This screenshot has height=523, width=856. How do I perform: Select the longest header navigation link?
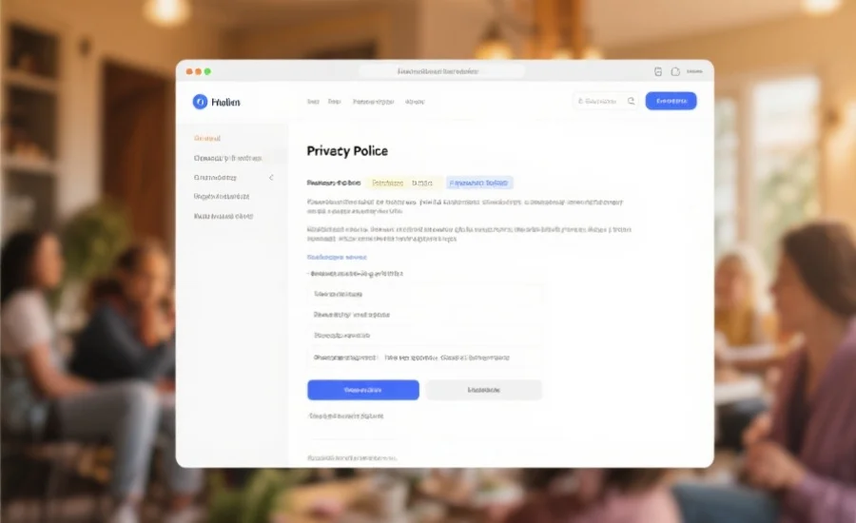374,102
